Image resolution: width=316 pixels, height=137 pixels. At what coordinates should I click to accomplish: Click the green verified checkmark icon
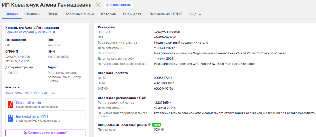98,5
